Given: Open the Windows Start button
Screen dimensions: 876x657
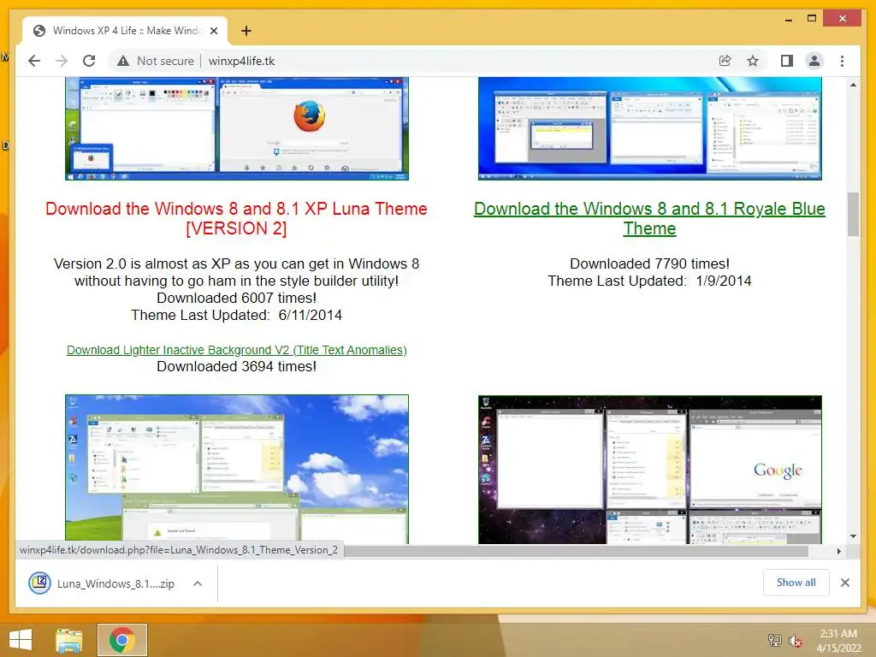Looking at the screenshot, I should [x=21, y=640].
